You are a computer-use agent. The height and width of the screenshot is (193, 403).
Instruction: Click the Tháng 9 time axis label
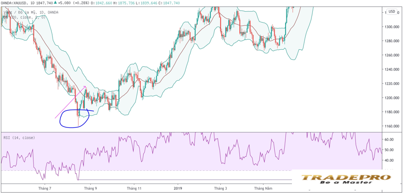(91, 188)
